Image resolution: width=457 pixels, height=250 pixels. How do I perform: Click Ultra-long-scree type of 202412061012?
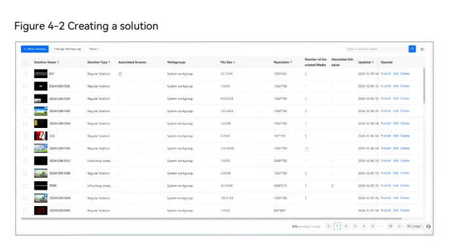pos(99,161)
